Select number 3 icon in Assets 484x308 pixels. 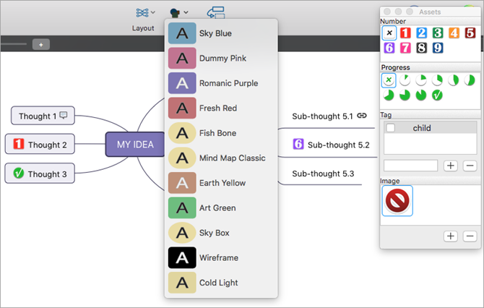[x=437, y=33]
